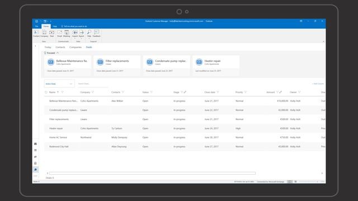Click the Meeting ribbon icon
The height and width of the screenshot is (201, 358).
pos(67,33)
